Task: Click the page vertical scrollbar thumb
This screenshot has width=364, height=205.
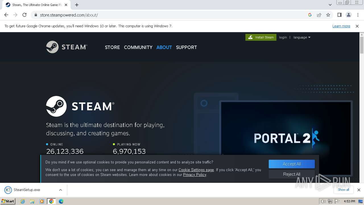Action: (362, 45)
